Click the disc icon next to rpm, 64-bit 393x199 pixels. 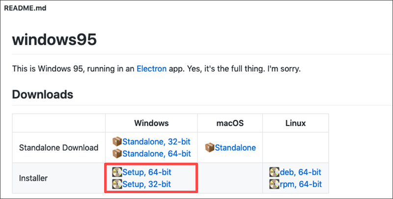pos(275,184)
